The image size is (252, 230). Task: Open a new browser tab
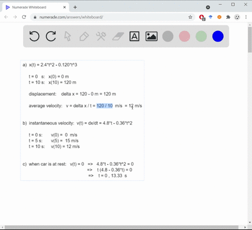[75, 7]
